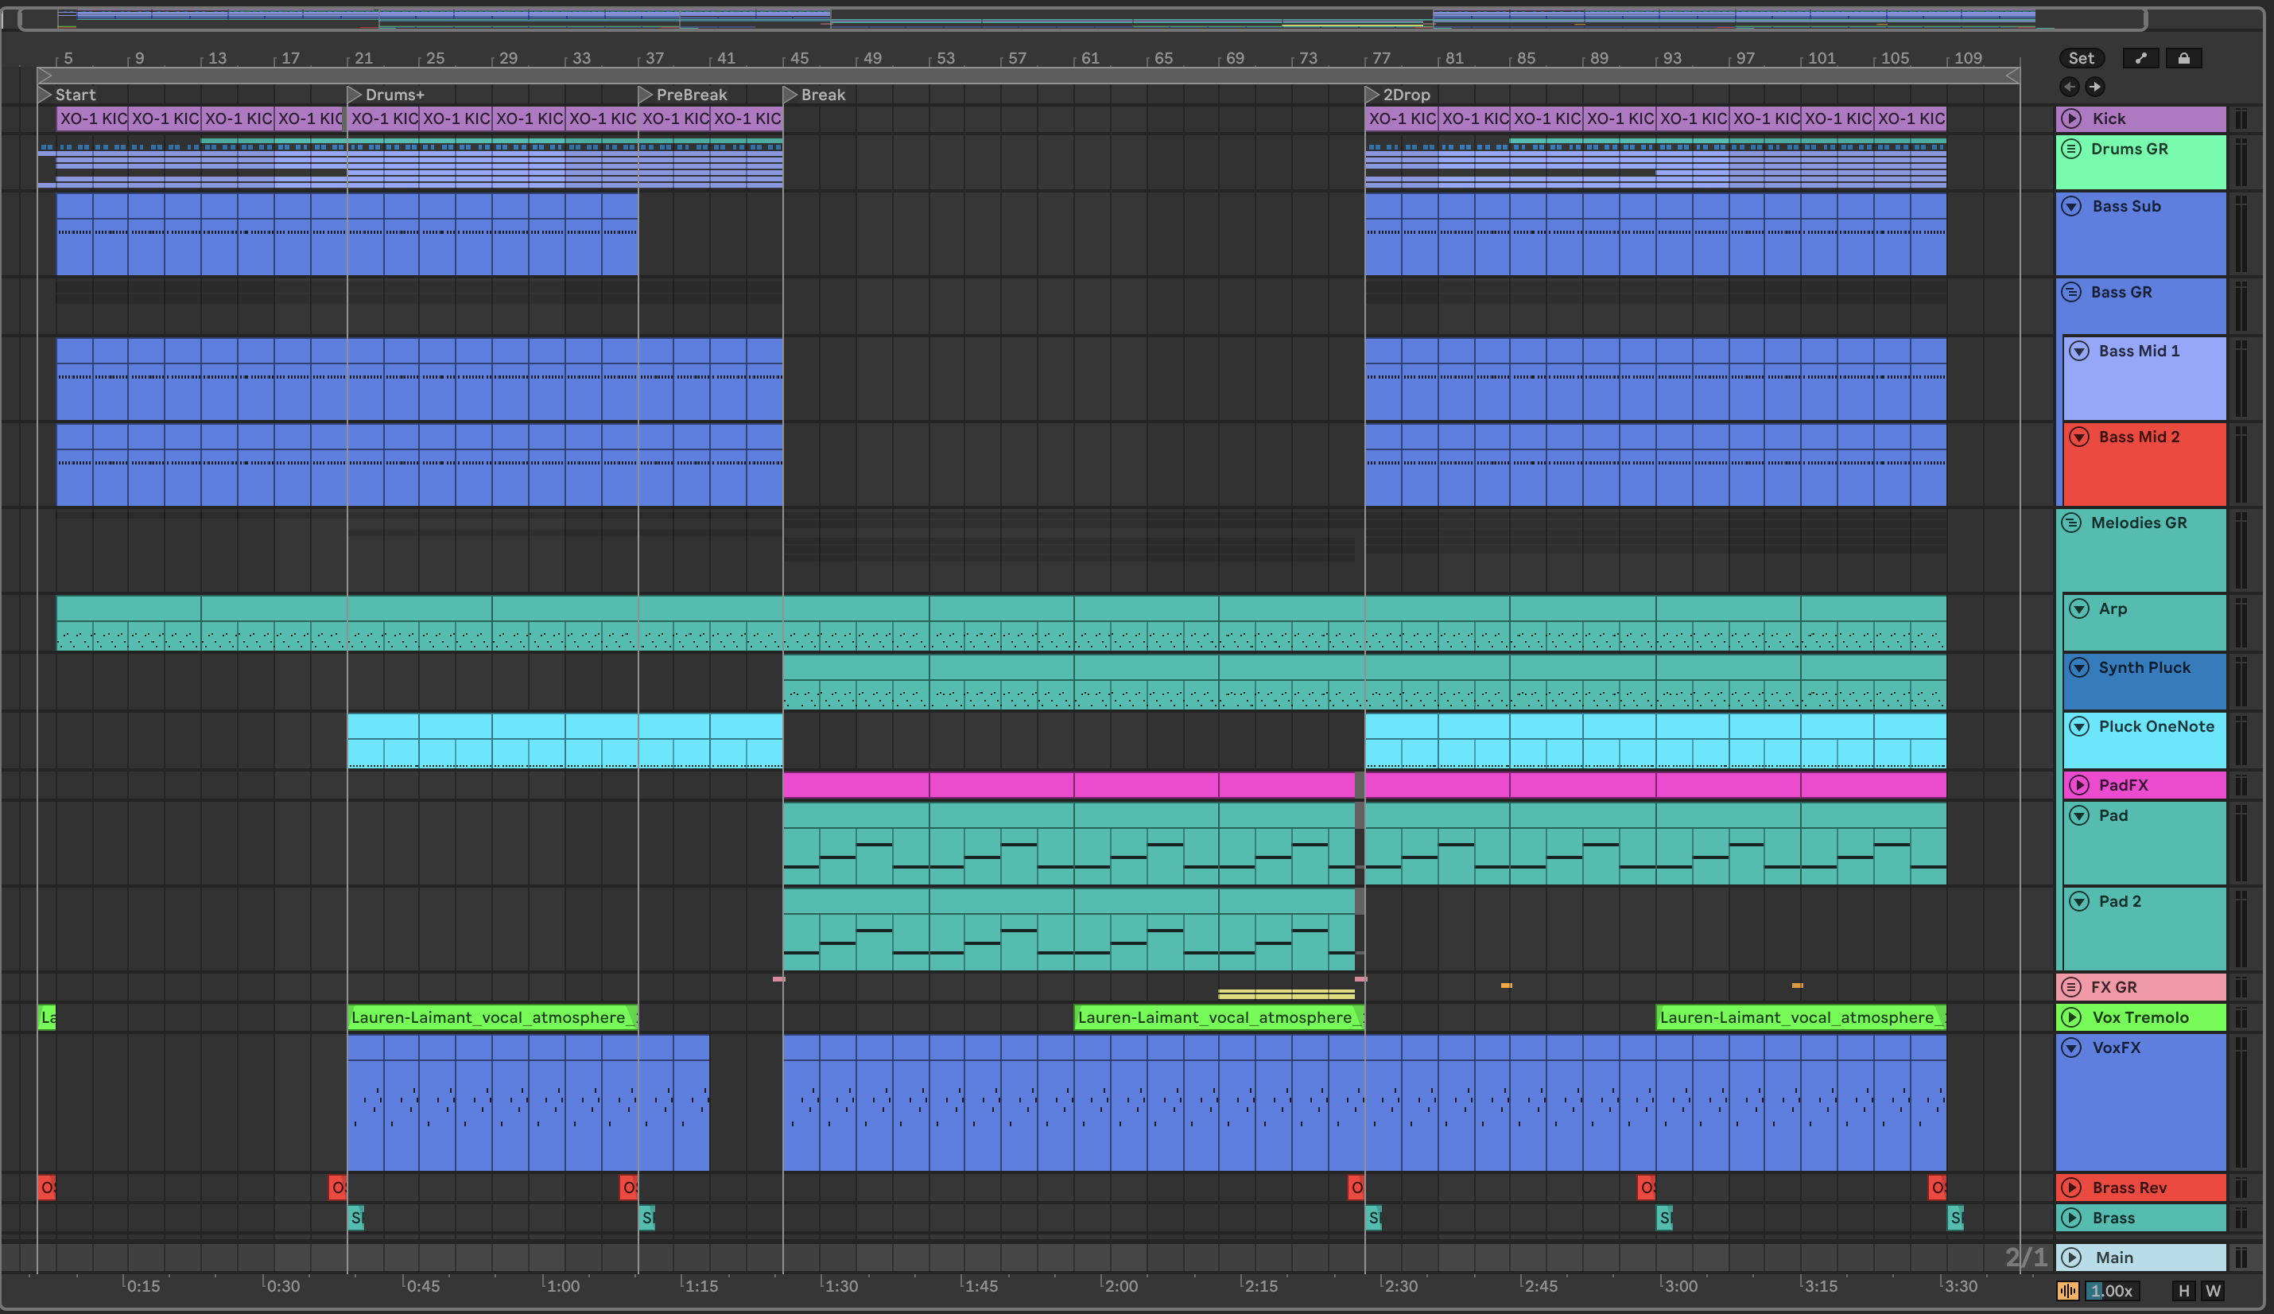Click the Vox Tremolo track play icon
Image resolution: width=2274 pixels, height=1314 pixels.
[x=2072, y=1017]
